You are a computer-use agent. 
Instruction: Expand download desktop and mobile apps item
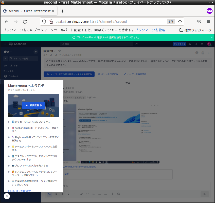(x=33, y=158)
